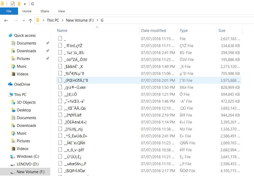Select the file named single underscore

pos(149,39)
